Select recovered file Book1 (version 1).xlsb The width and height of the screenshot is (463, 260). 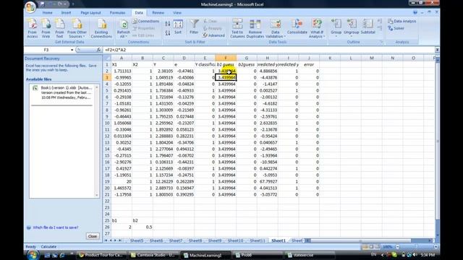[x=63, y=92]
